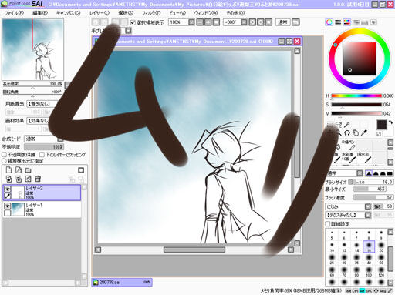The image size is (395, 295).
Task: Open the フィルタ(T) menu
Action: coord(151,13)
